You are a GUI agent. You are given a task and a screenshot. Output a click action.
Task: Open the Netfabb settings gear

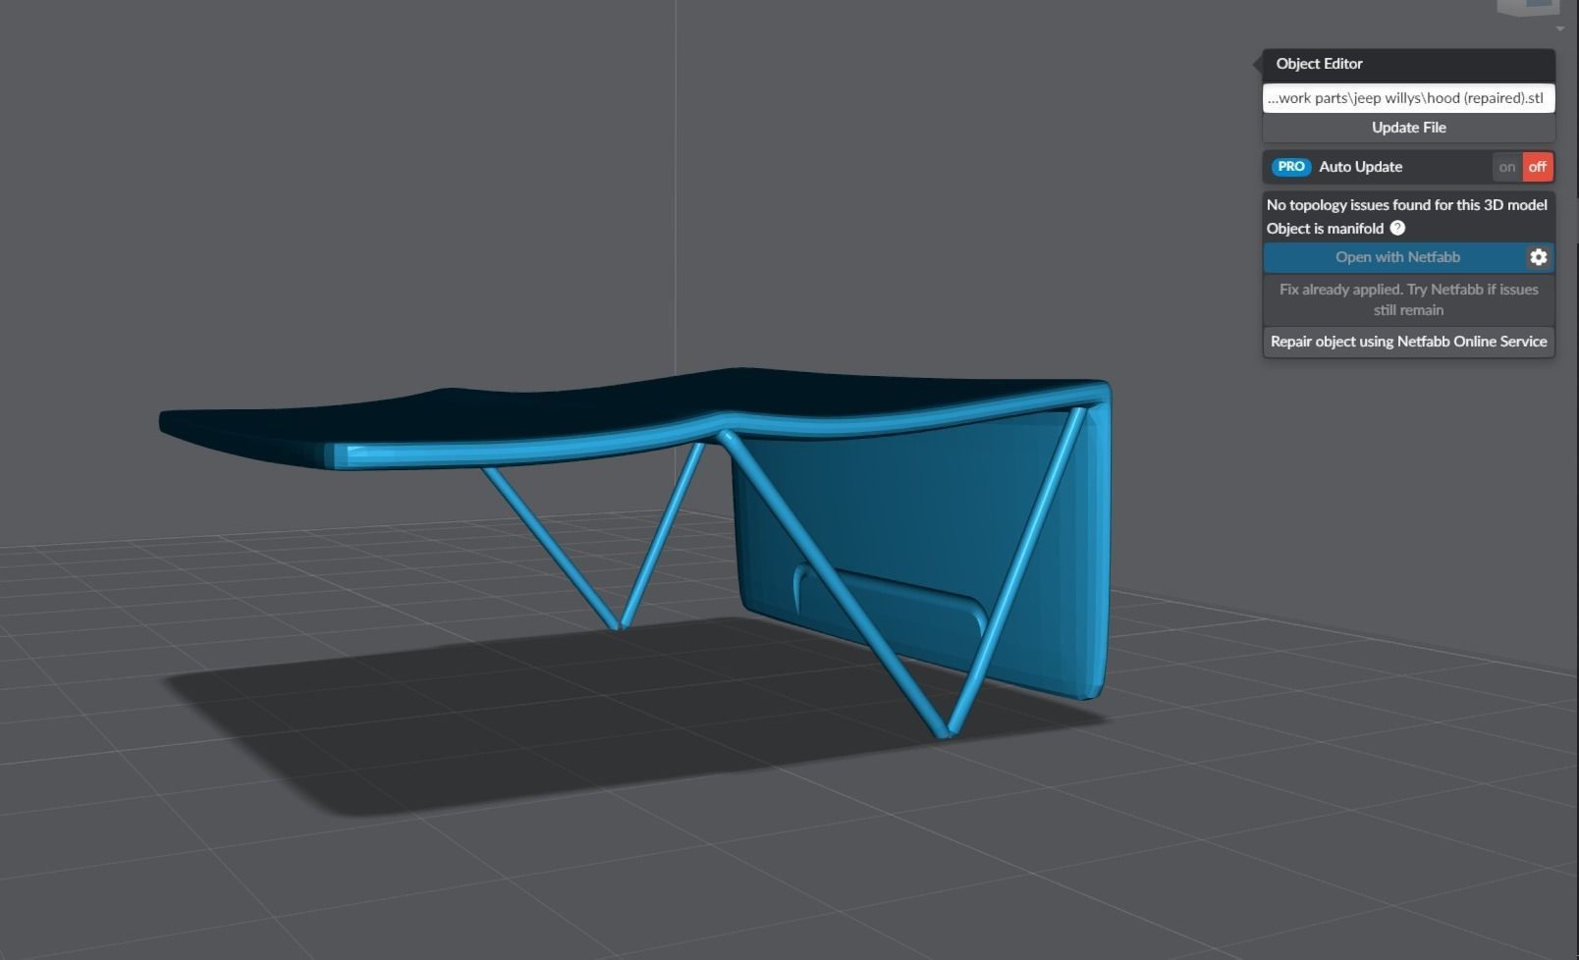1539,257
